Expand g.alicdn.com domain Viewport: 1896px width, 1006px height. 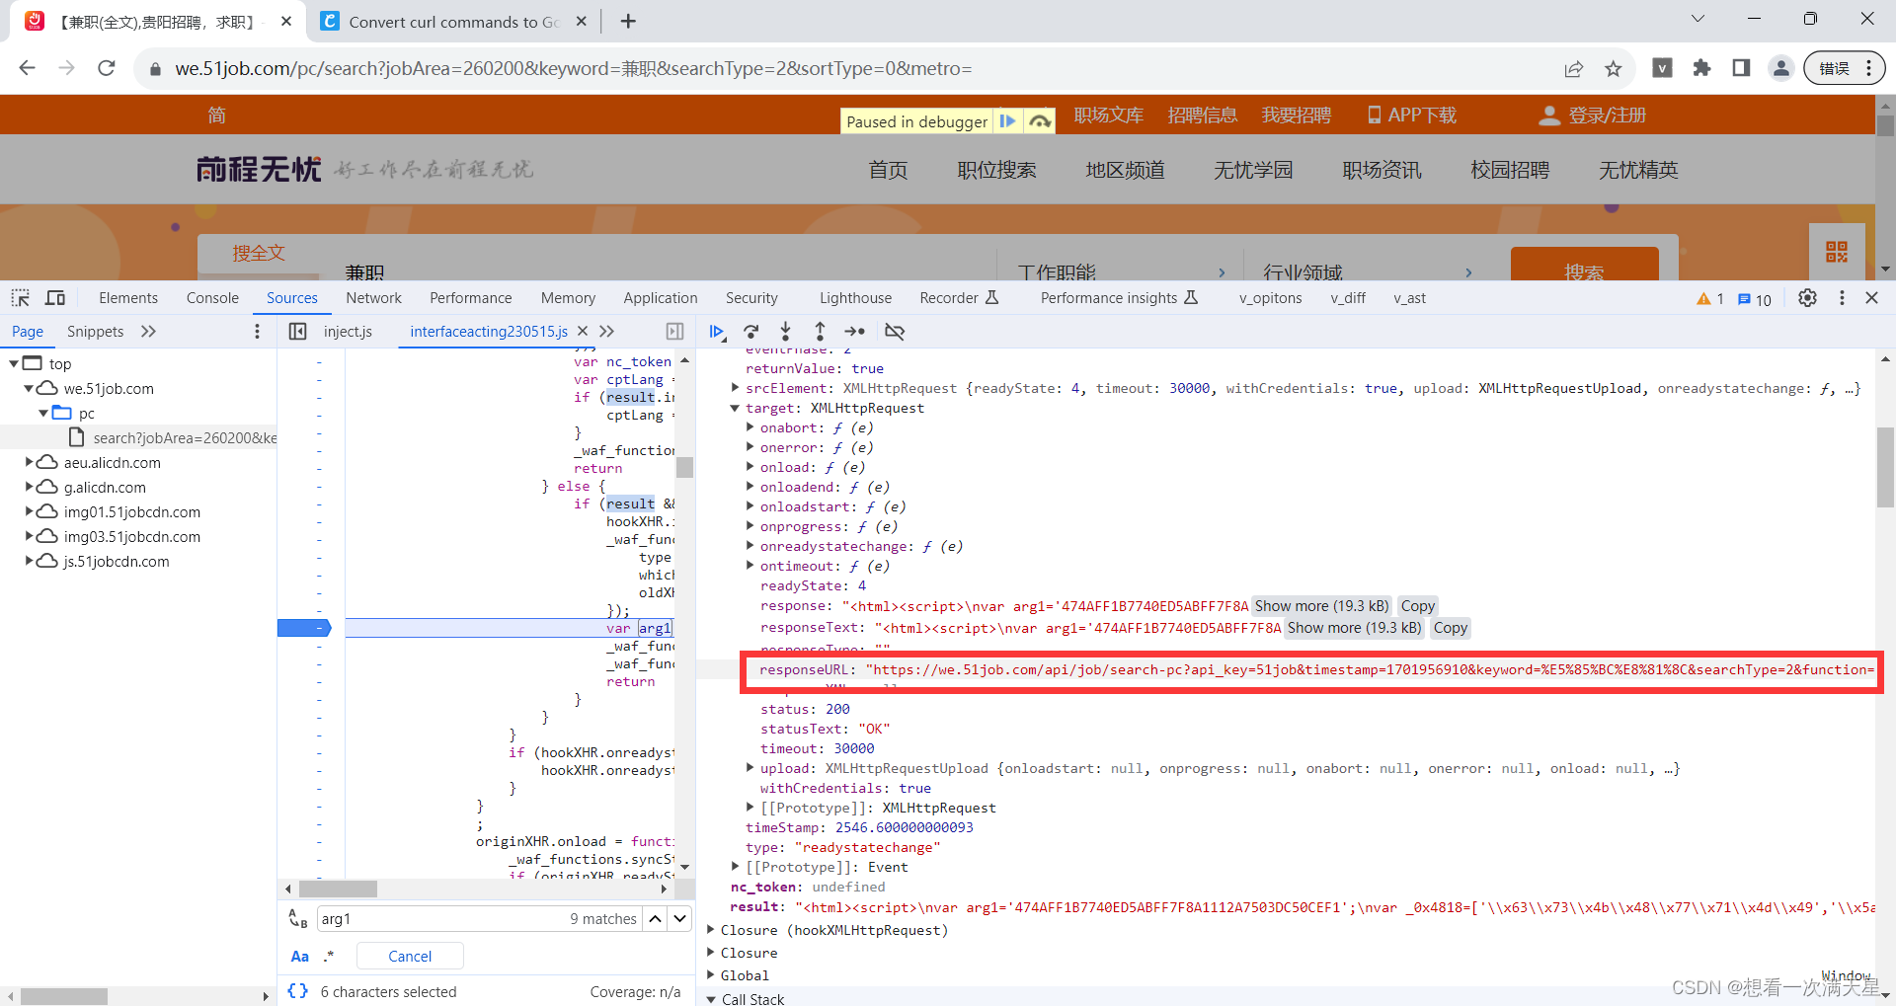coord(29,487)
